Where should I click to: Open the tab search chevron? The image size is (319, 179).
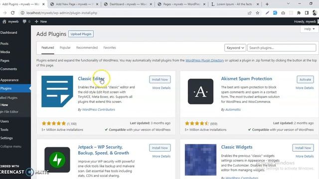click(288, 3)
